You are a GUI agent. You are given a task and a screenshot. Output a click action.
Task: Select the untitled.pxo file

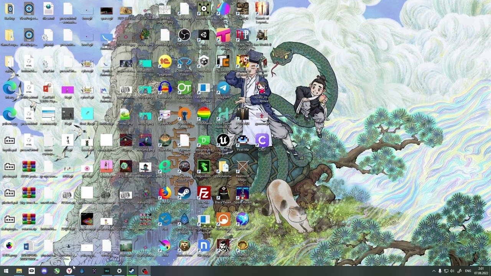click(x=165, y=38)
